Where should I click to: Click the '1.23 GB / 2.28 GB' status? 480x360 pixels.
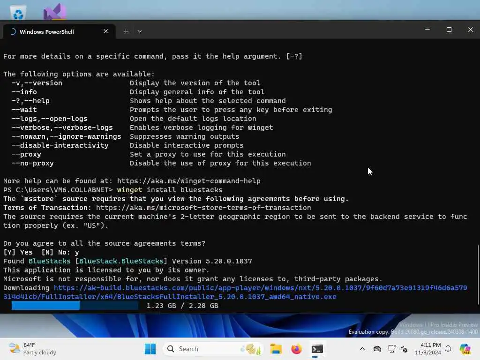click(182, 306)
